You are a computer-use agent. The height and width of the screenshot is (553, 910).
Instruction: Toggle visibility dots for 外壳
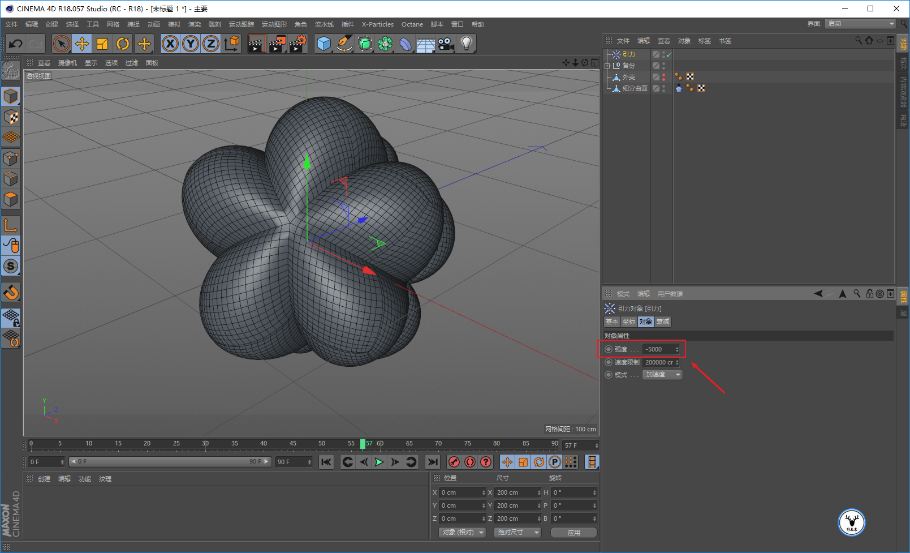tap(663, 77)
